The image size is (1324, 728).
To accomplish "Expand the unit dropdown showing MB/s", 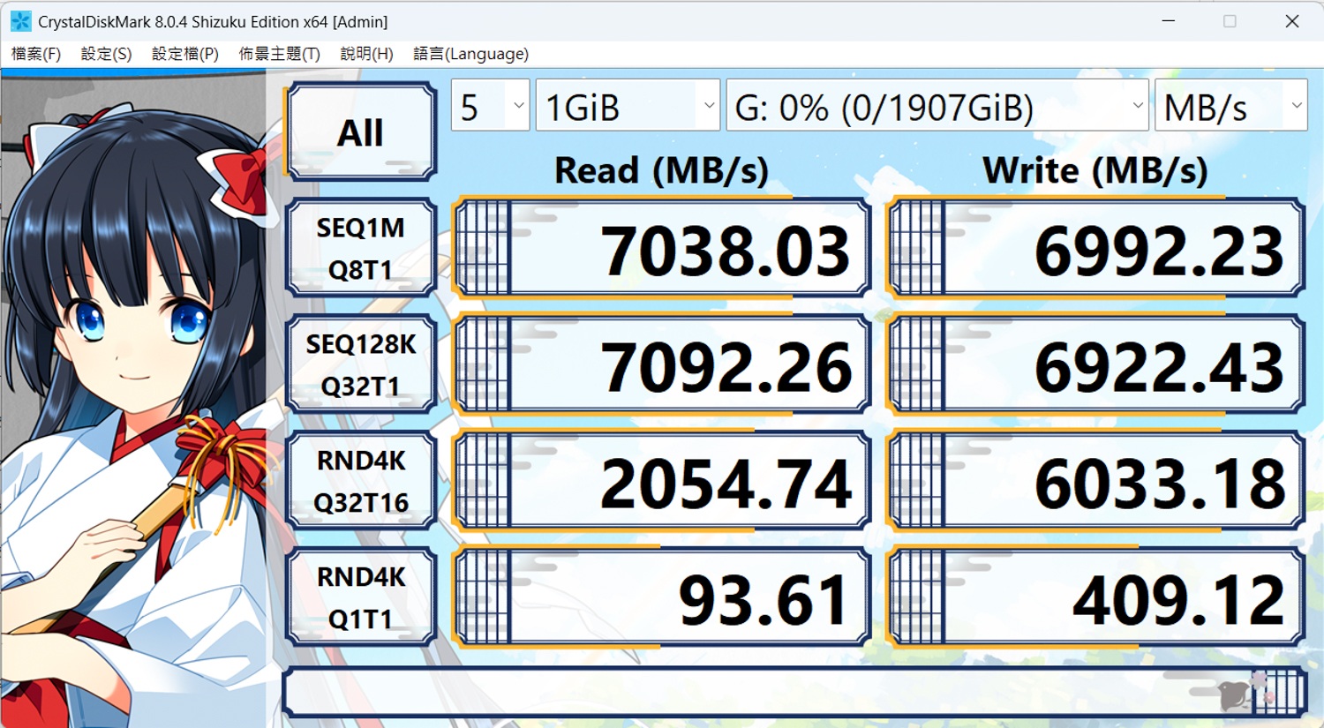I will 1230,106.
